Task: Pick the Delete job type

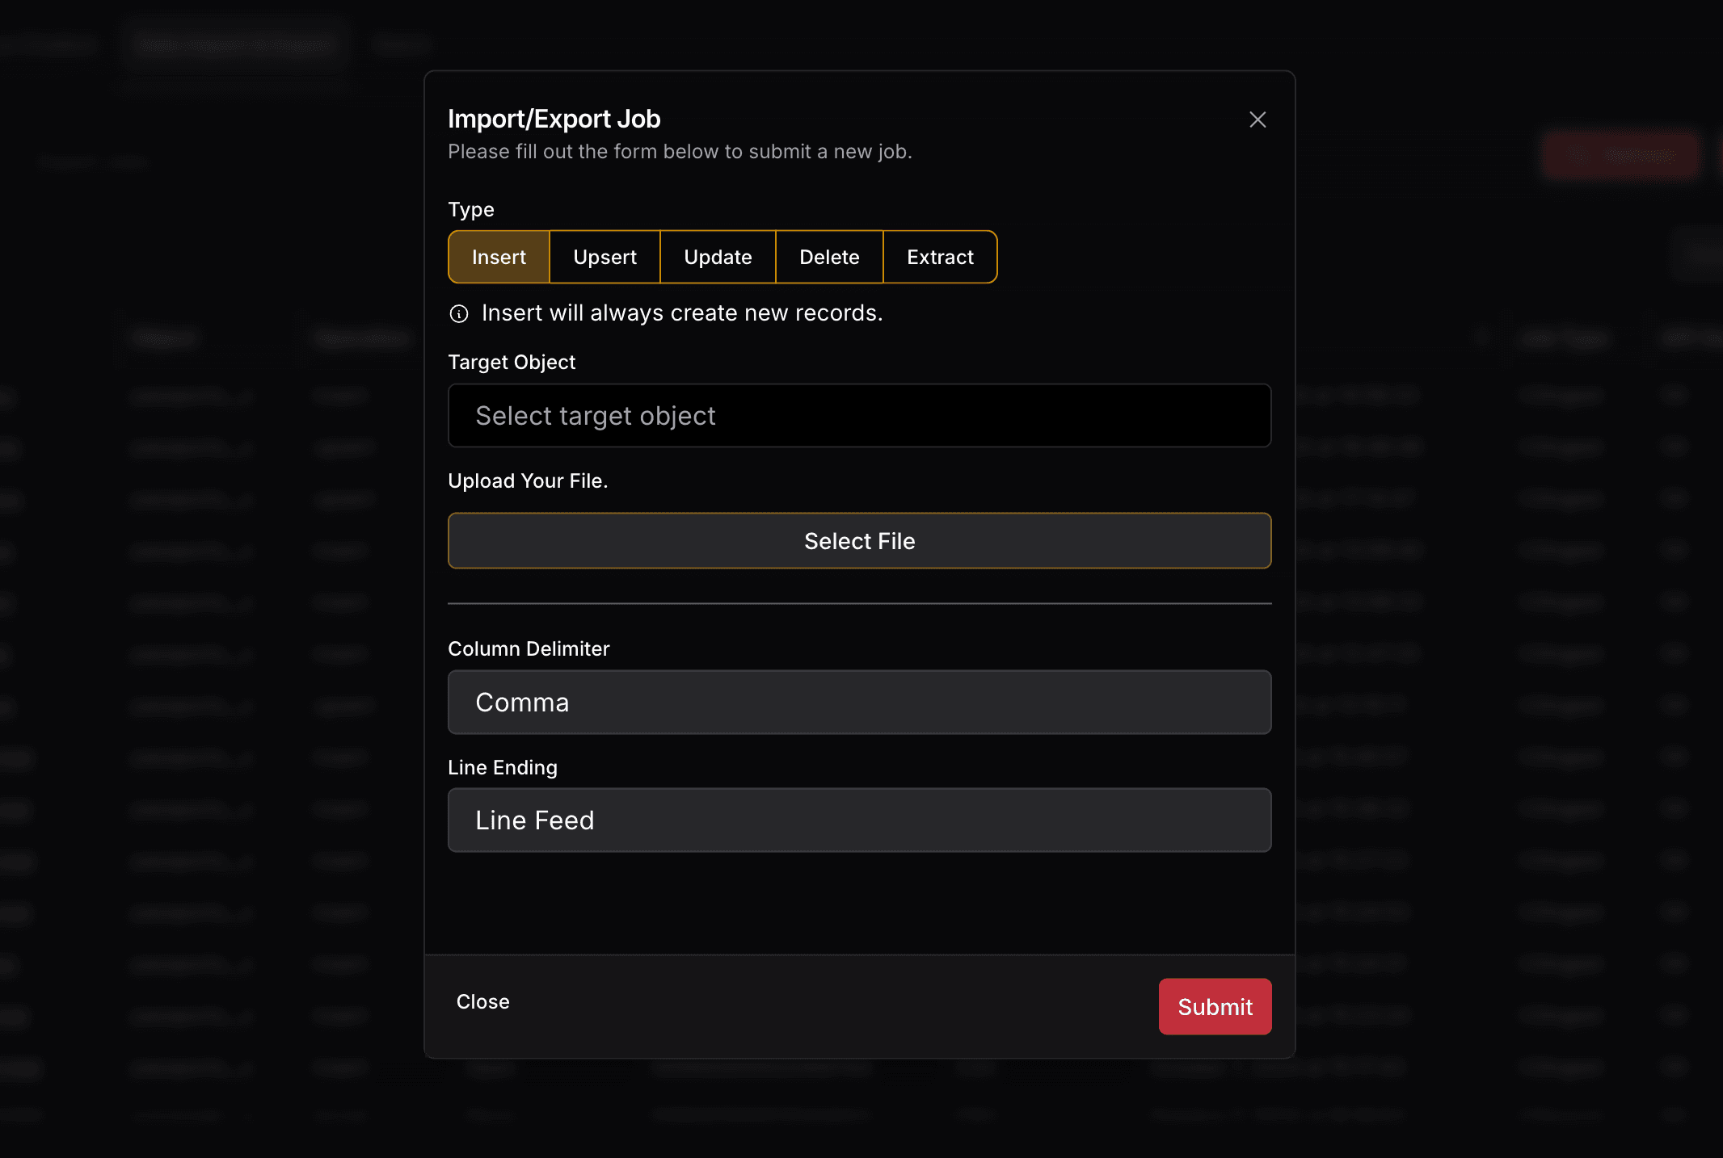Action: pos(829,257)
